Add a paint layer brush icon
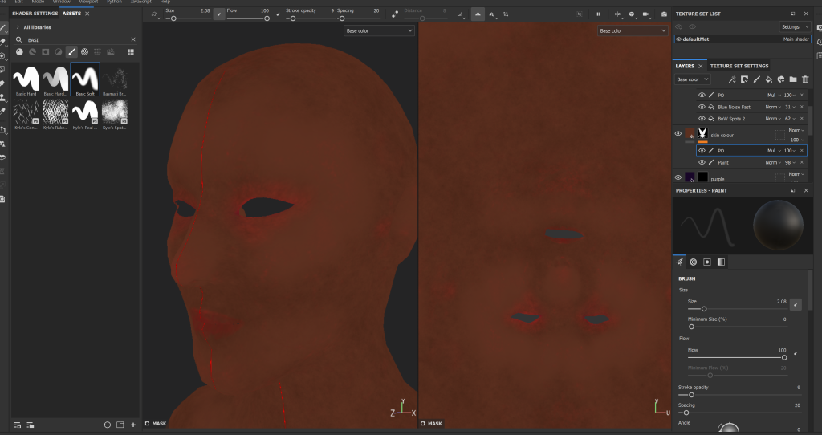Image resolution: width=822 pixels, height=435 pixels. pos(756,79)
